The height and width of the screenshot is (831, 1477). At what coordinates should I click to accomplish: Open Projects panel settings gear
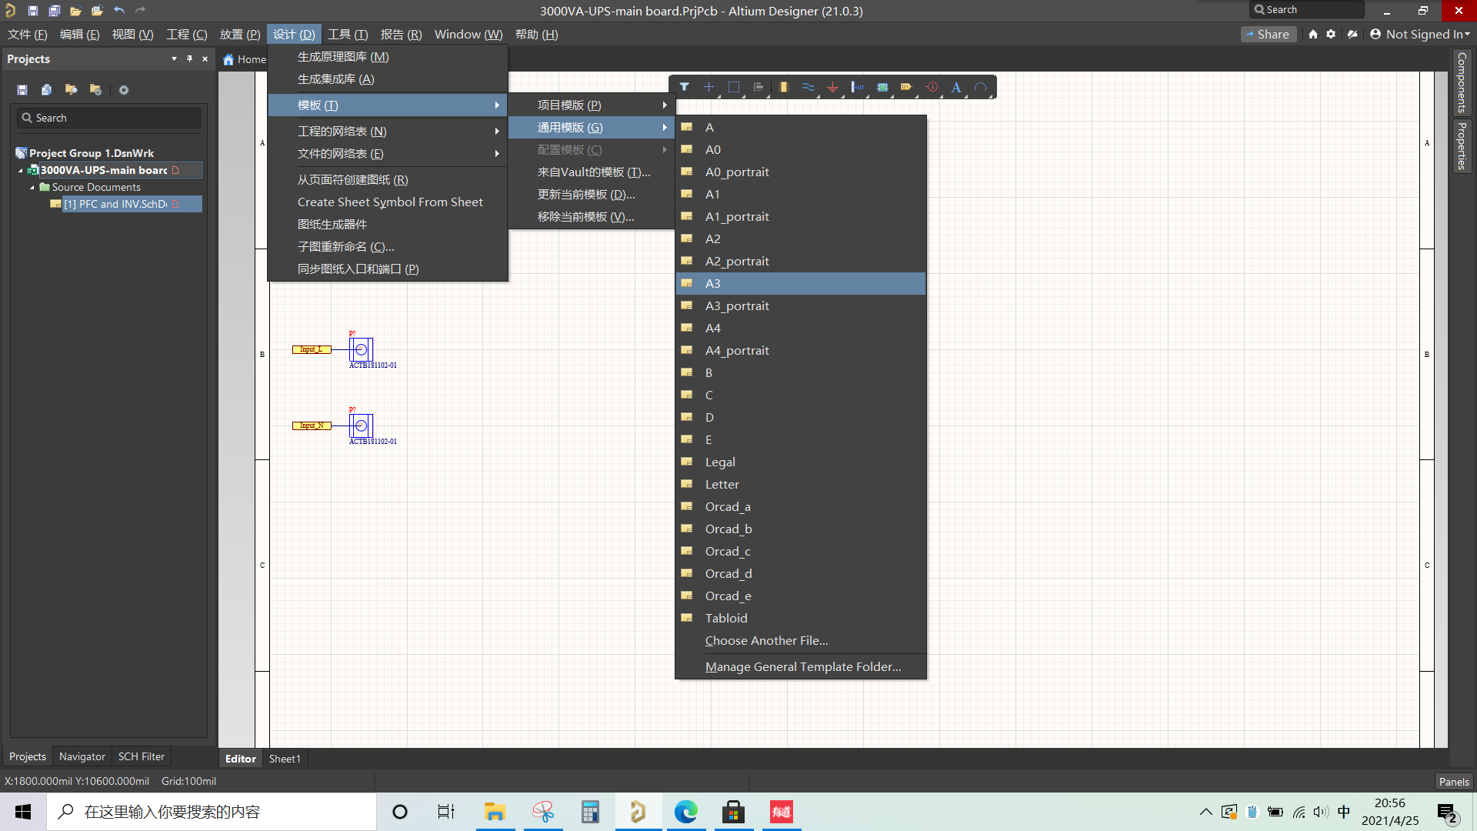(124, 90)
